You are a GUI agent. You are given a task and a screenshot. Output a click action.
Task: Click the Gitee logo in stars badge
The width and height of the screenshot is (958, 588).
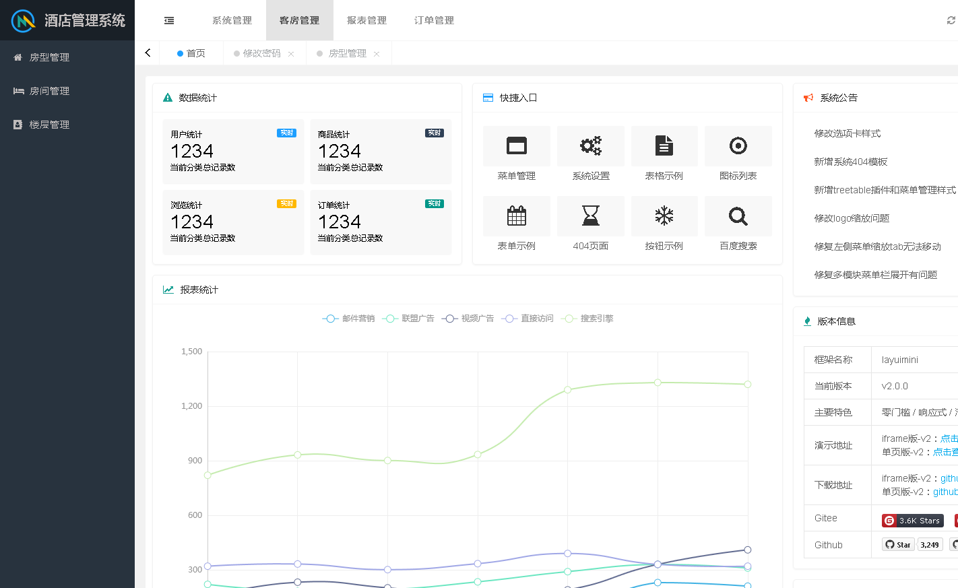pyautogui.click(x=889, y=521)
